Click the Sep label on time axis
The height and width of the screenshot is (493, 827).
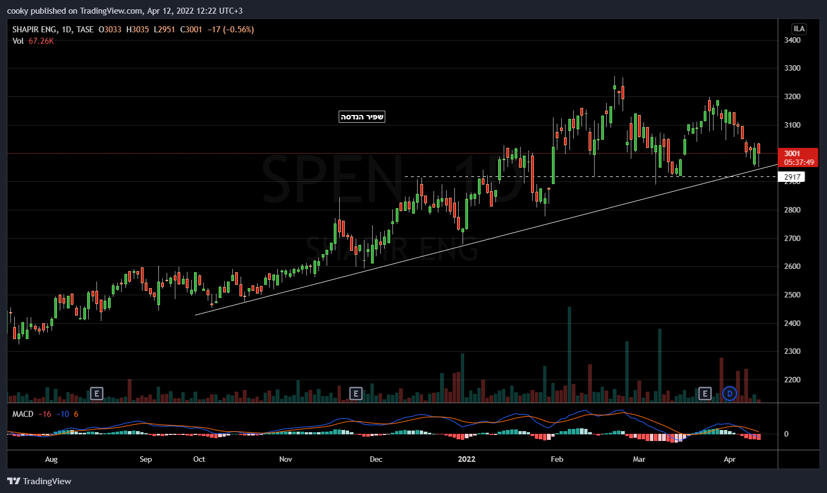[x=146, y=459]
